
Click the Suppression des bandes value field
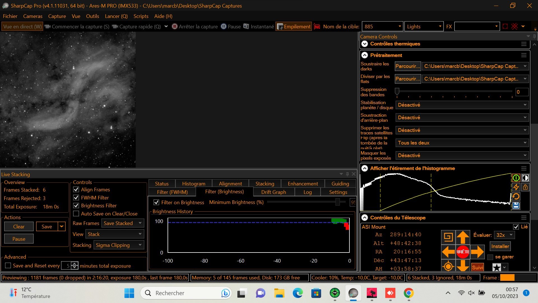522,92
